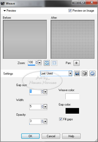
Task: Reset to default with the blue arrow icon
Action: click(x=92, y=73)
